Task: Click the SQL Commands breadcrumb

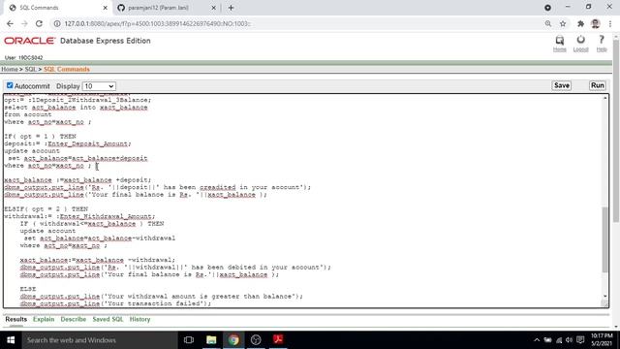Action: [x=67, y=69]
